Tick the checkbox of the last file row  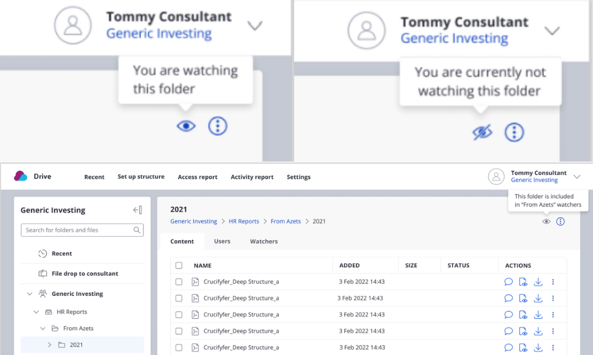coord(179,347)
